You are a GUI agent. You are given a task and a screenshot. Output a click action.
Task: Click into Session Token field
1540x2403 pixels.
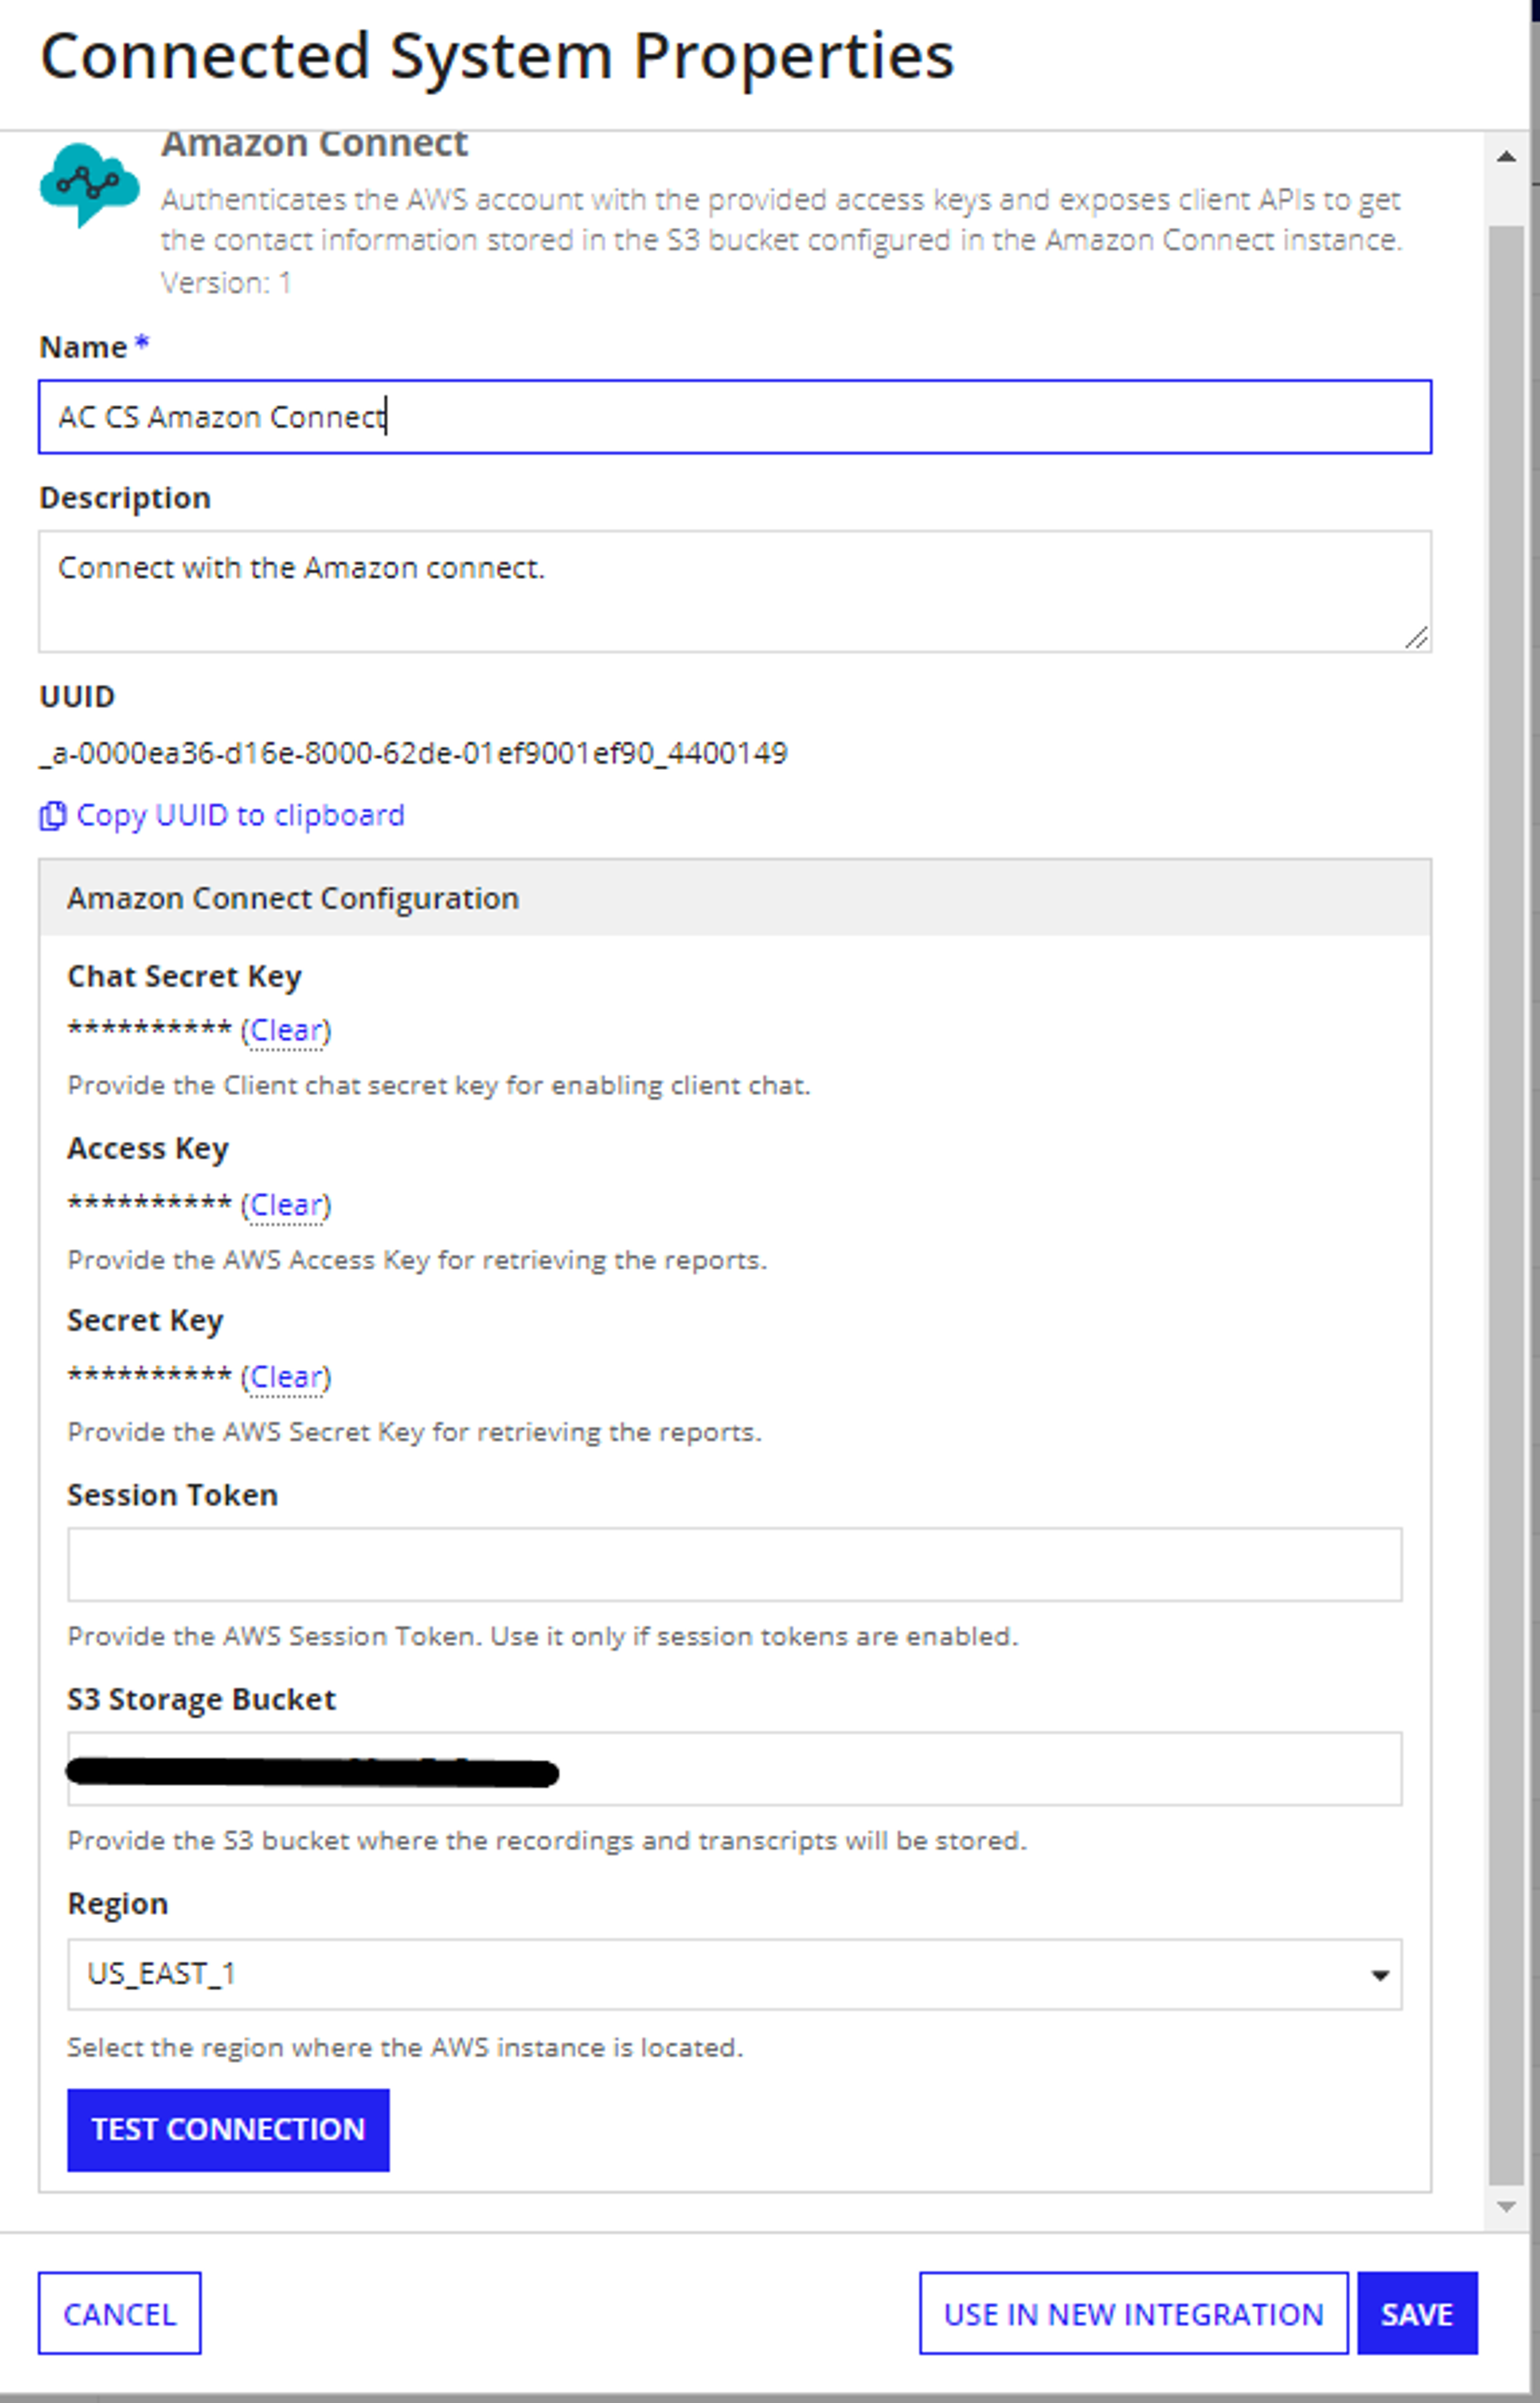(735, 1564)
